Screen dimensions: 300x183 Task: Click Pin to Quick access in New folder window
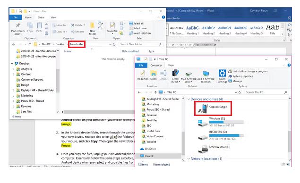(x=18, y=29)
